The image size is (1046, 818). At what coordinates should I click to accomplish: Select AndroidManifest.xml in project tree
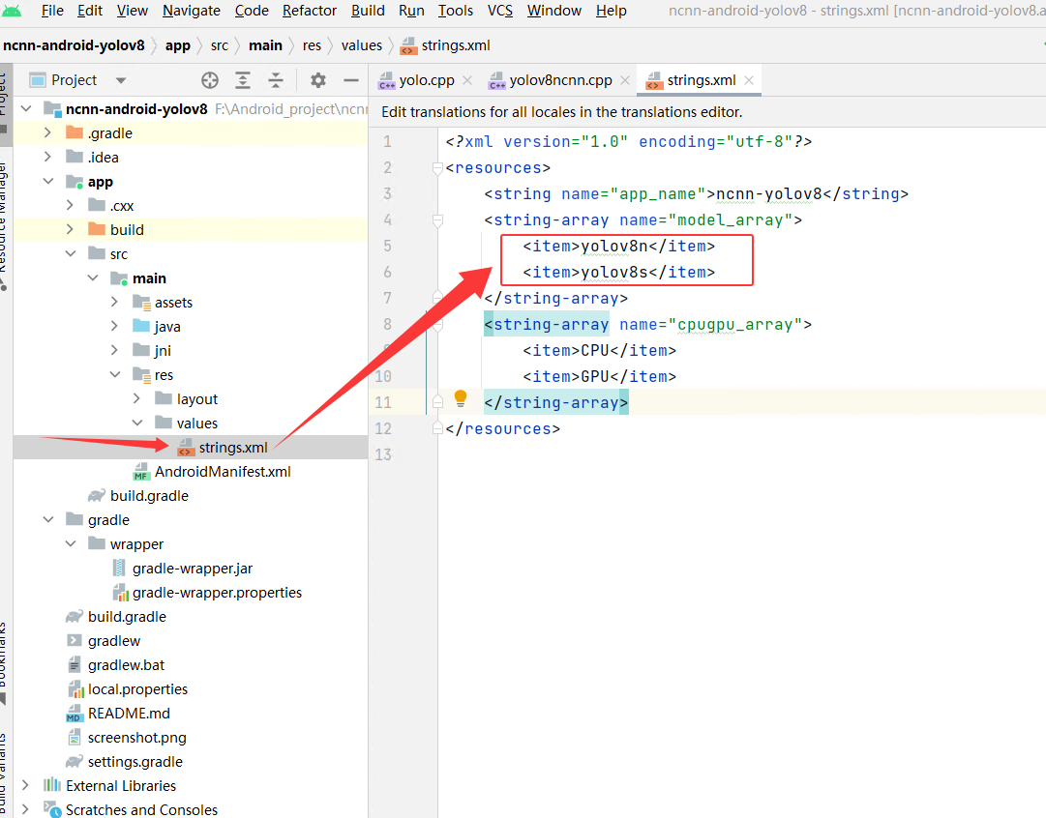[223, 472]
